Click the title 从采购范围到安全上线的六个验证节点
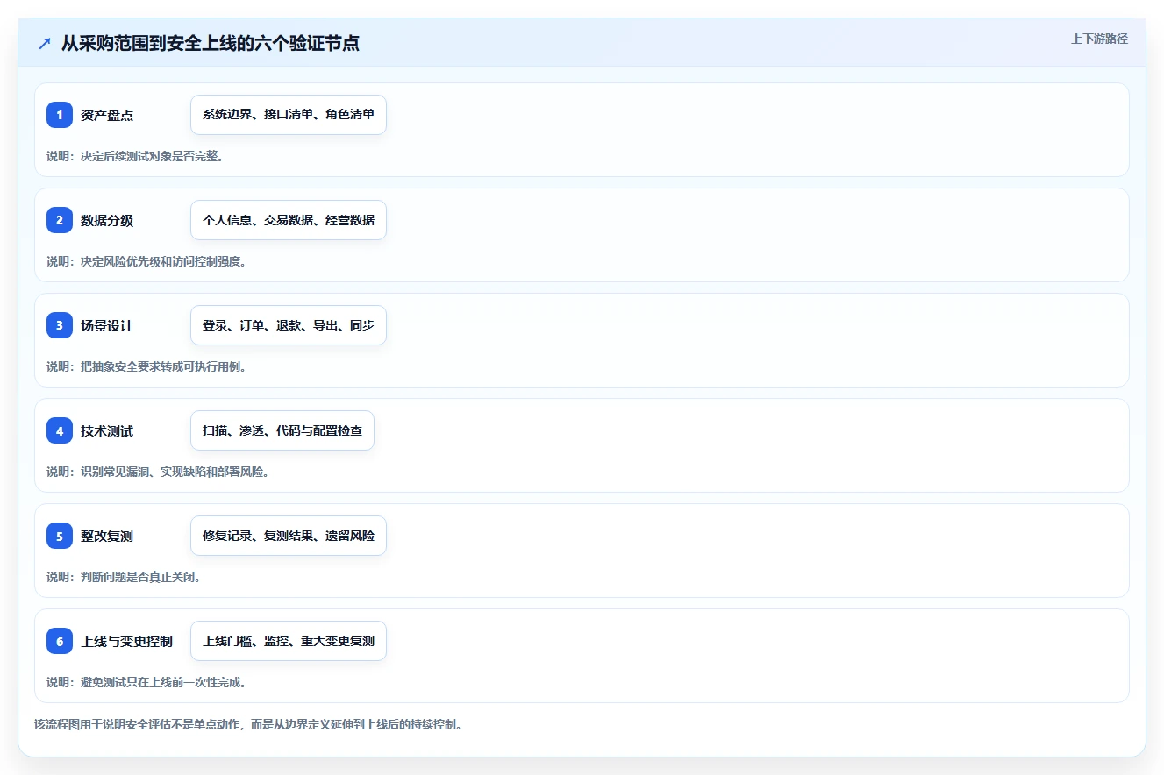This screenshot has width=1164, height=775. (211, 44)
